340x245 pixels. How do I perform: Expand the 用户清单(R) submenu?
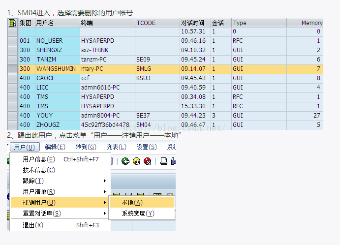point(59,192)
